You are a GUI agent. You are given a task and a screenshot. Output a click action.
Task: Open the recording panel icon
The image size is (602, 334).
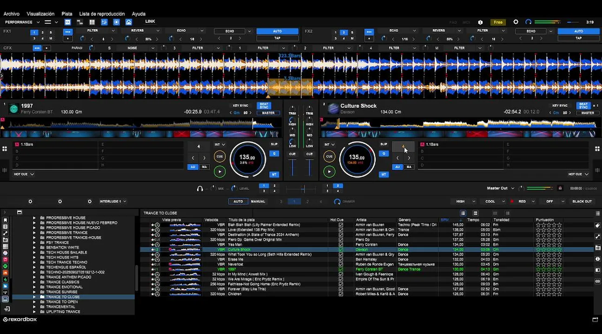click(116, 22)
